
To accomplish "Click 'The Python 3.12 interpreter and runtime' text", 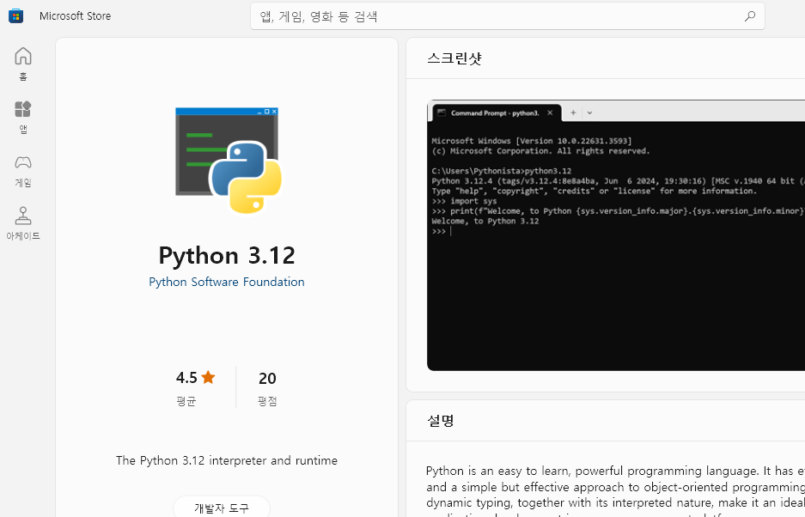I will pos(227,460).
